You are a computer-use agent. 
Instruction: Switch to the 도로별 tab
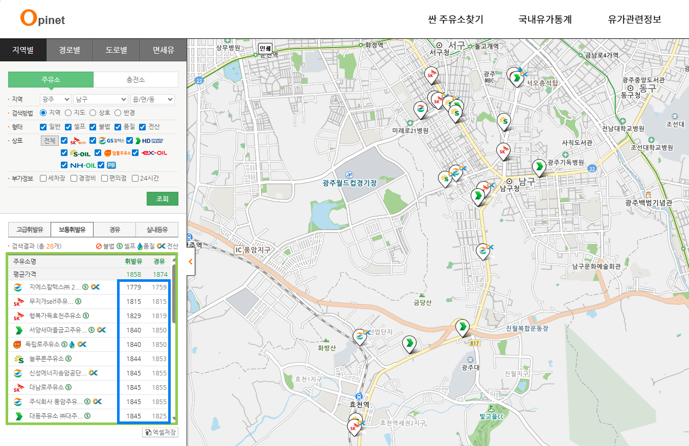pyautogui.click(x=117, y=50)
